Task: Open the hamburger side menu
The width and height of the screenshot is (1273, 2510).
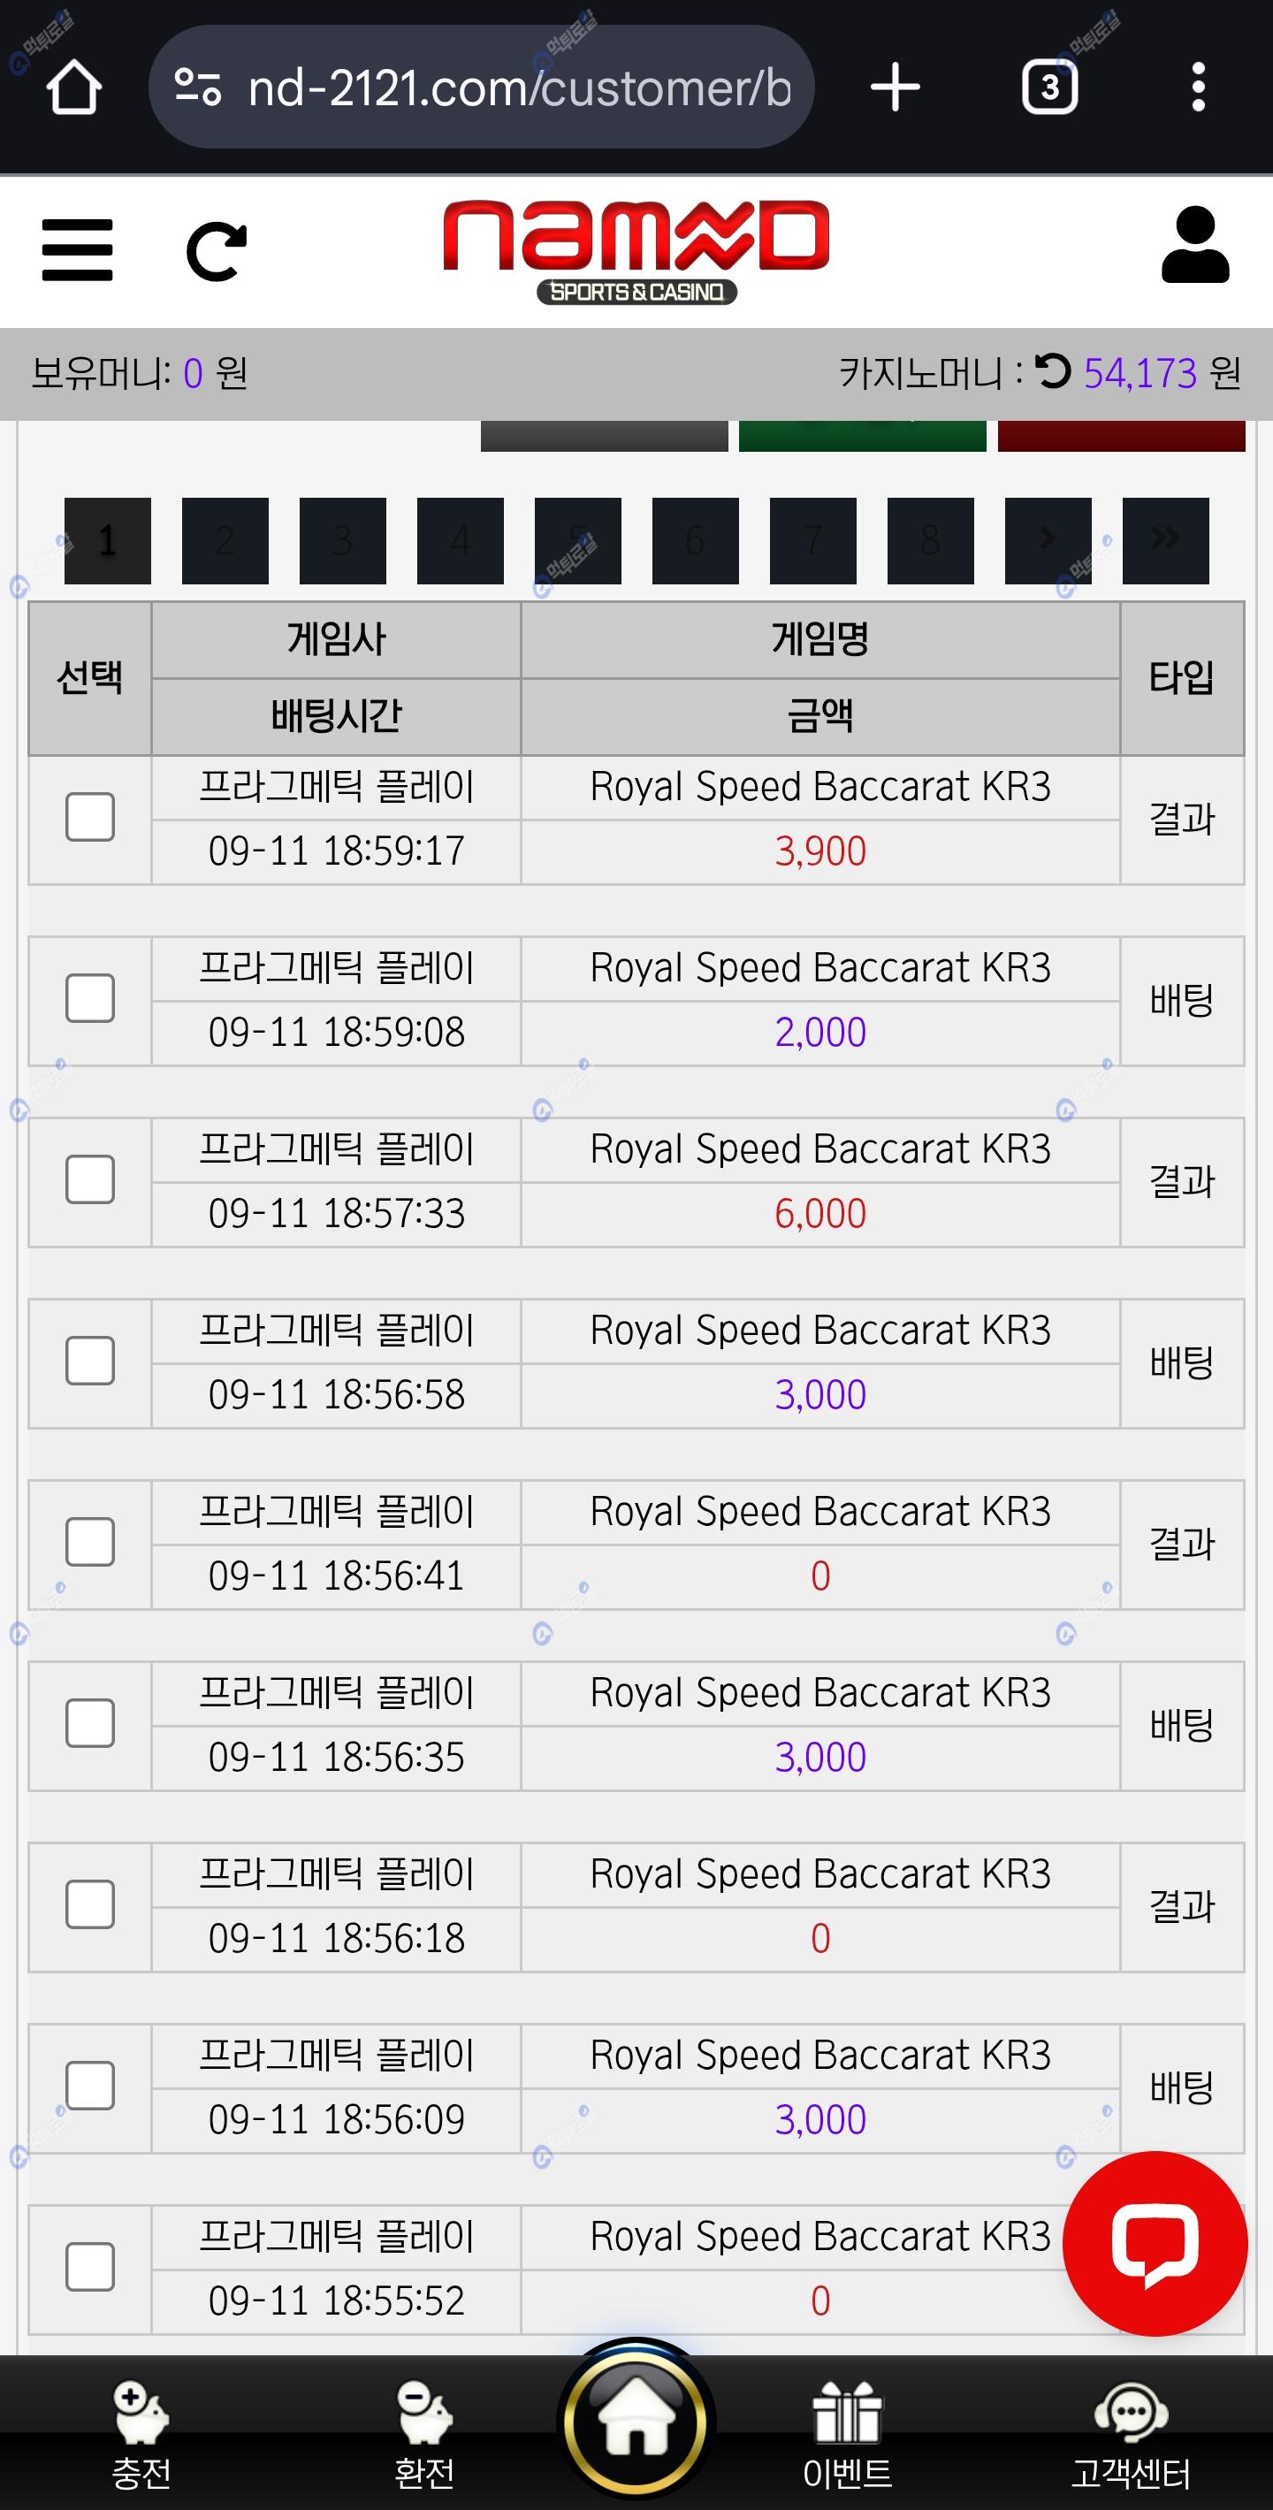Action: coord(77,249)
